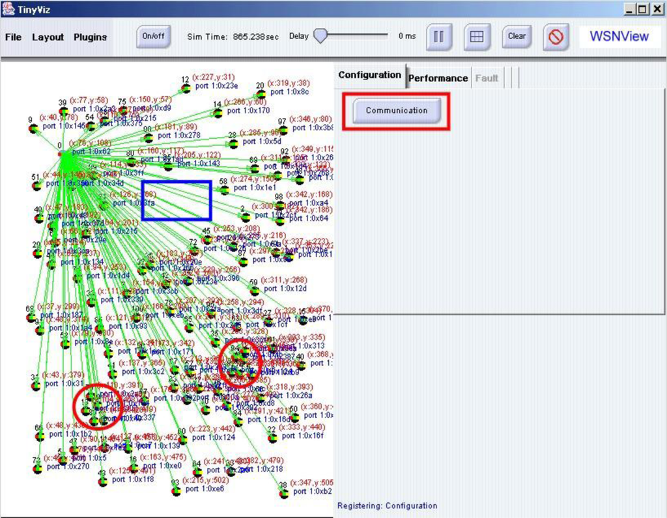This screenshot has width=667, height=518.
Task: Switch to the Performance tab
Action: 438,78
